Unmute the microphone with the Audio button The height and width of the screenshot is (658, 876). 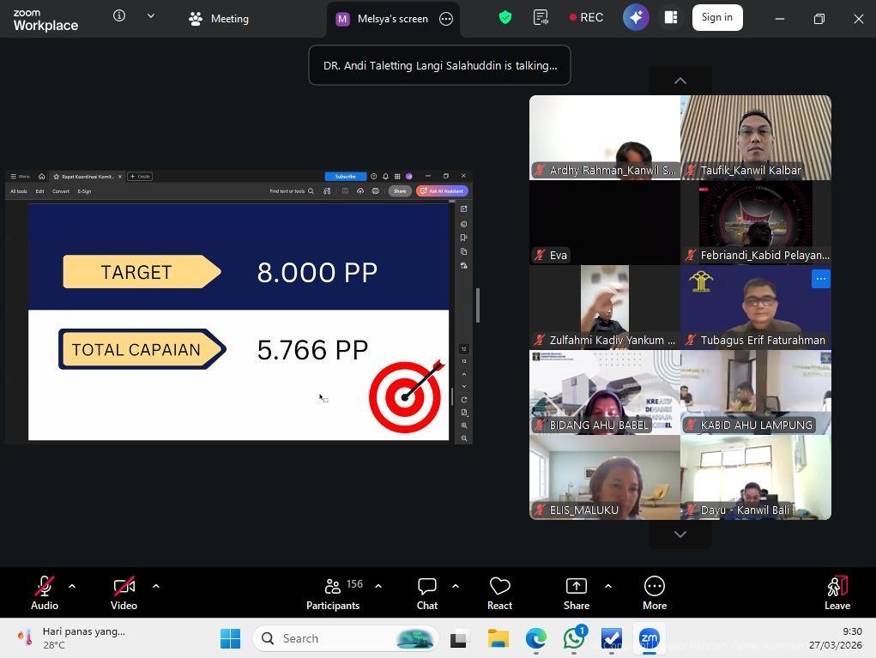click(x=45, y=592)
